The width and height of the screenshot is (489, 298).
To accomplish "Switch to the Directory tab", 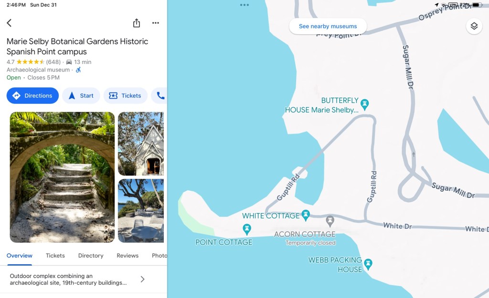I will point(91,256).
